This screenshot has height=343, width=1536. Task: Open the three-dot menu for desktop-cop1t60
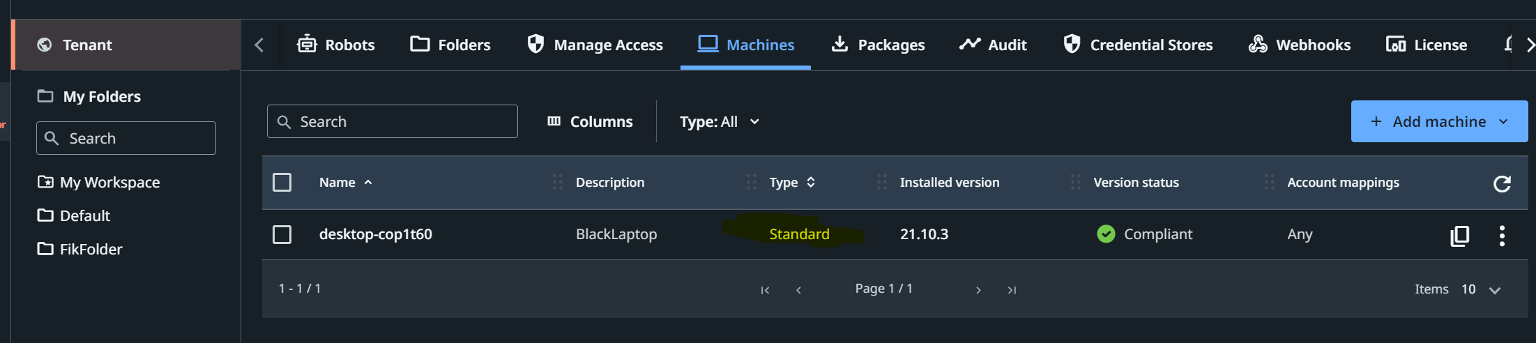1502,236
